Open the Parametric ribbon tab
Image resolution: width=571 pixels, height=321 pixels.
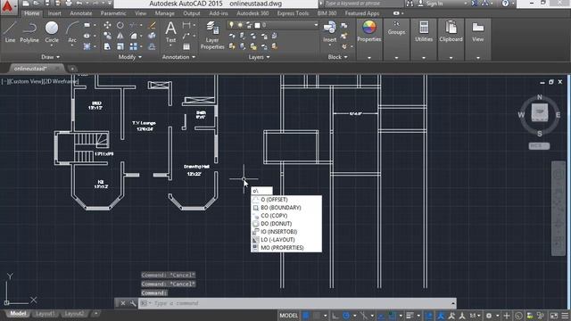(113, 13)
